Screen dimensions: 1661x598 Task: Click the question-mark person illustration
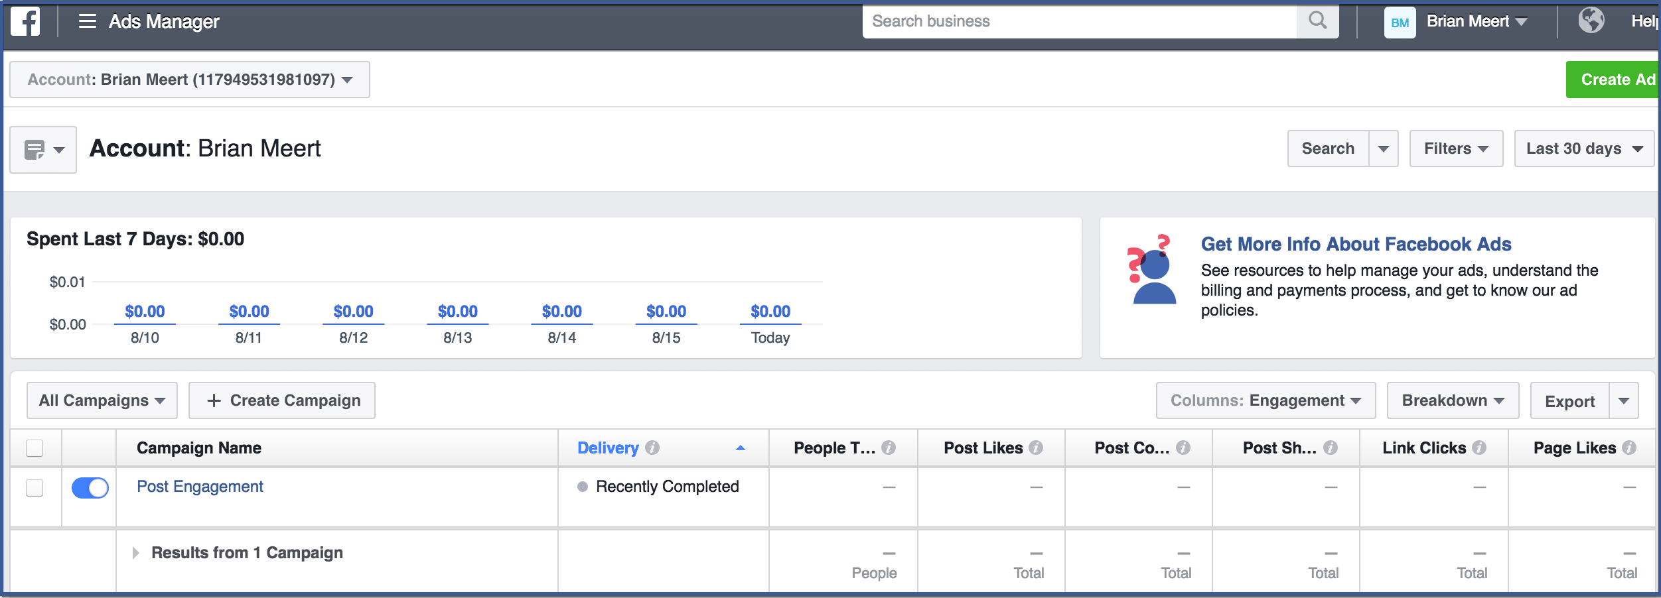click(1153, 269)
